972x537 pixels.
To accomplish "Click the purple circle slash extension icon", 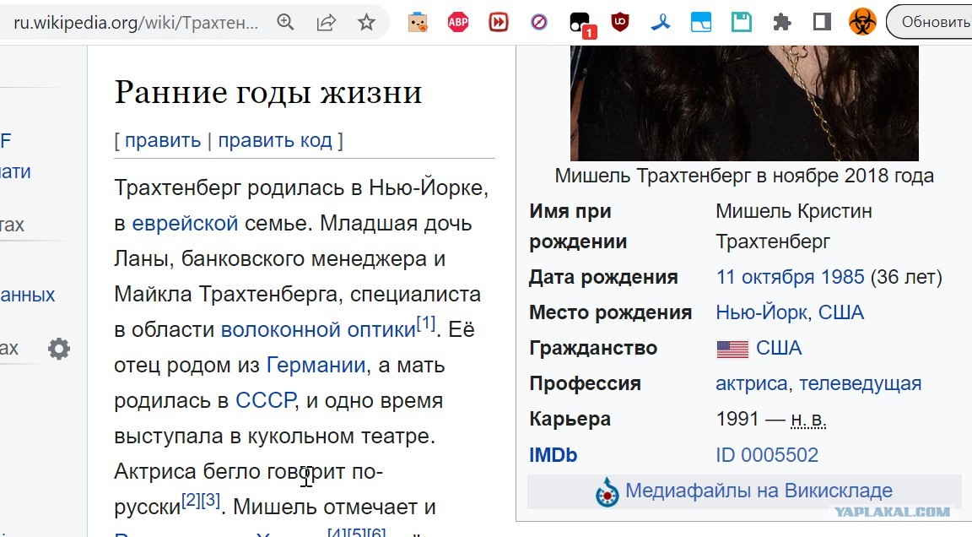I will coord(539,22).
